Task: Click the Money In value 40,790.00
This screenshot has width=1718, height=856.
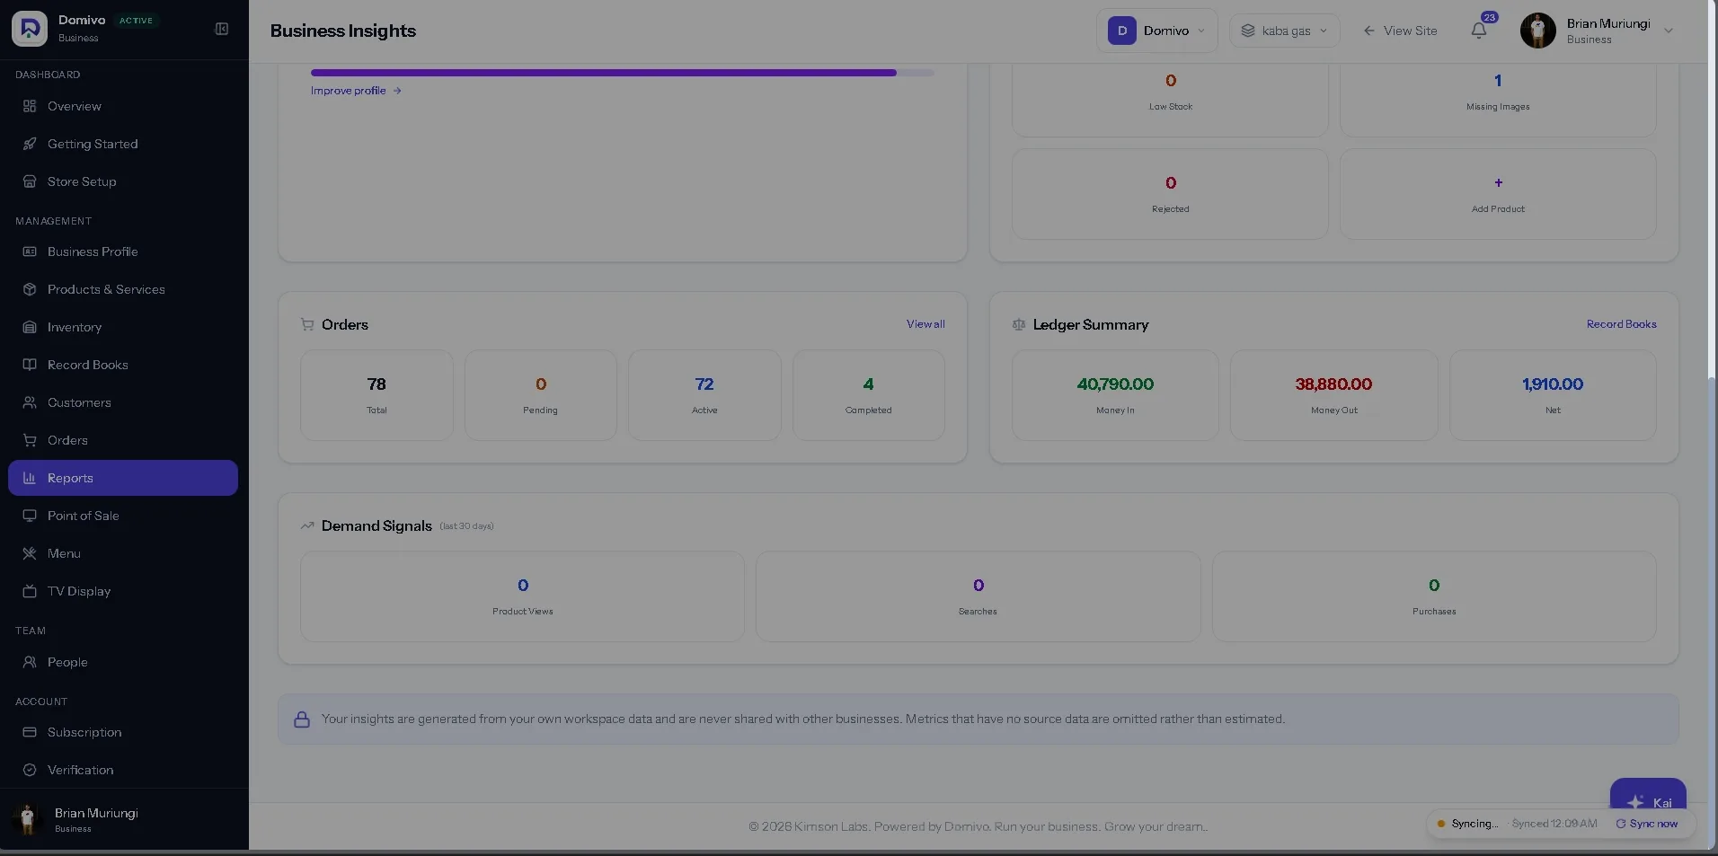Action: (1115, 384)
